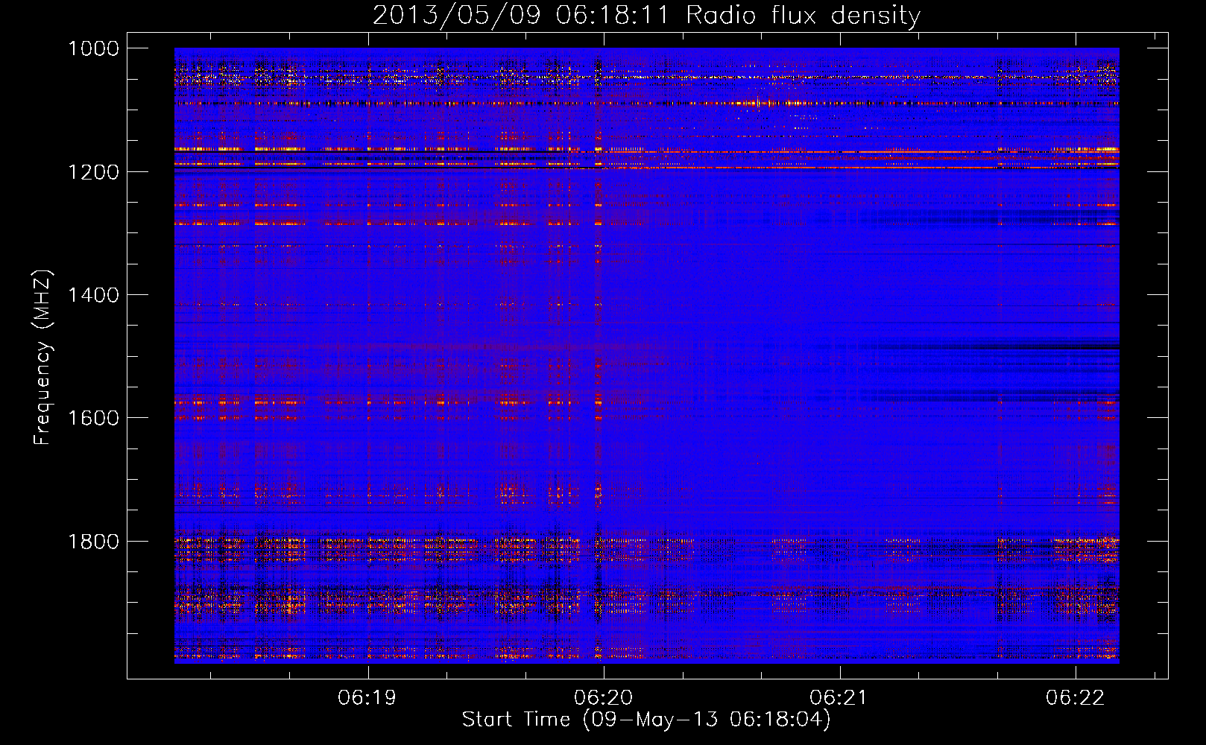The image size is (1206, 745).
Task: Click the 06:22 time axis label
Action: [x=1076, y=697]
